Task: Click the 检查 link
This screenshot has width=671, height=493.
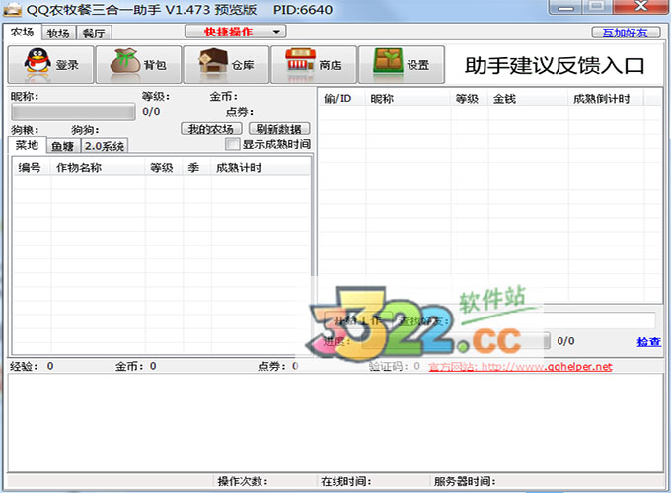Action: [648, 342]
